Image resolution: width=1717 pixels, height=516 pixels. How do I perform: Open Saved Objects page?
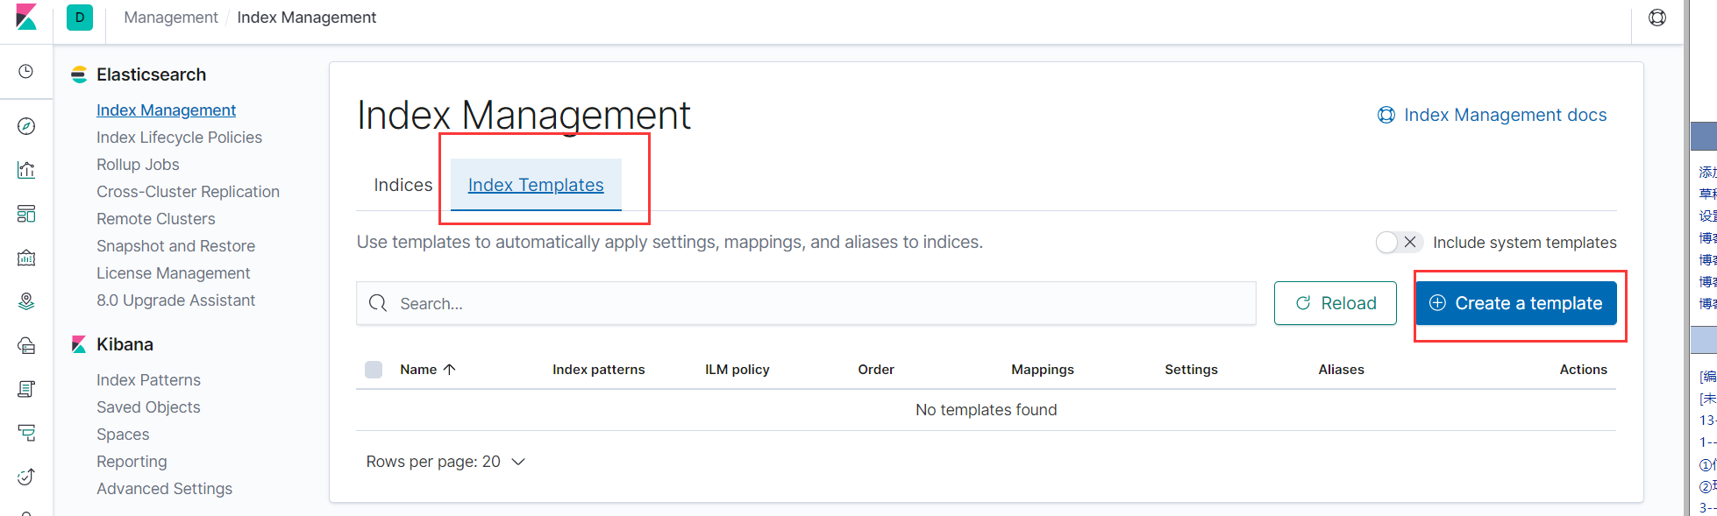(x=148, y=407)
